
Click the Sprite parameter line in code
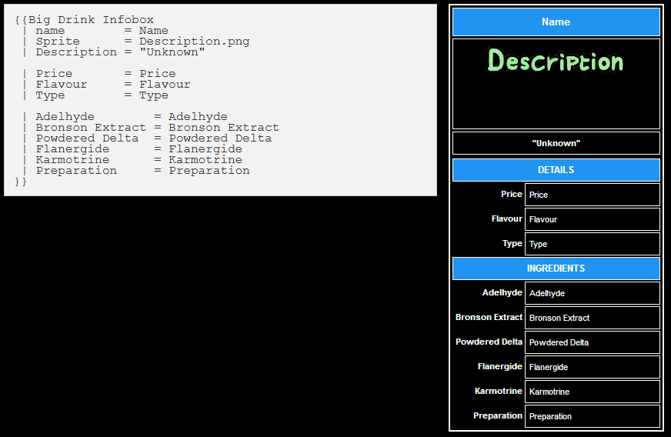point(135,42)
